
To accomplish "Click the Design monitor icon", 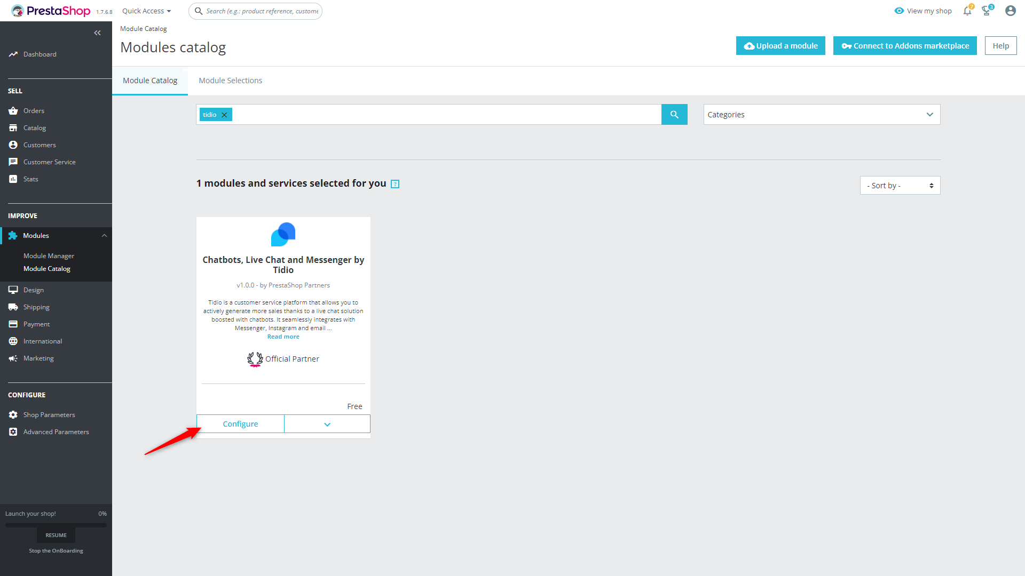I will pos(13,290).
